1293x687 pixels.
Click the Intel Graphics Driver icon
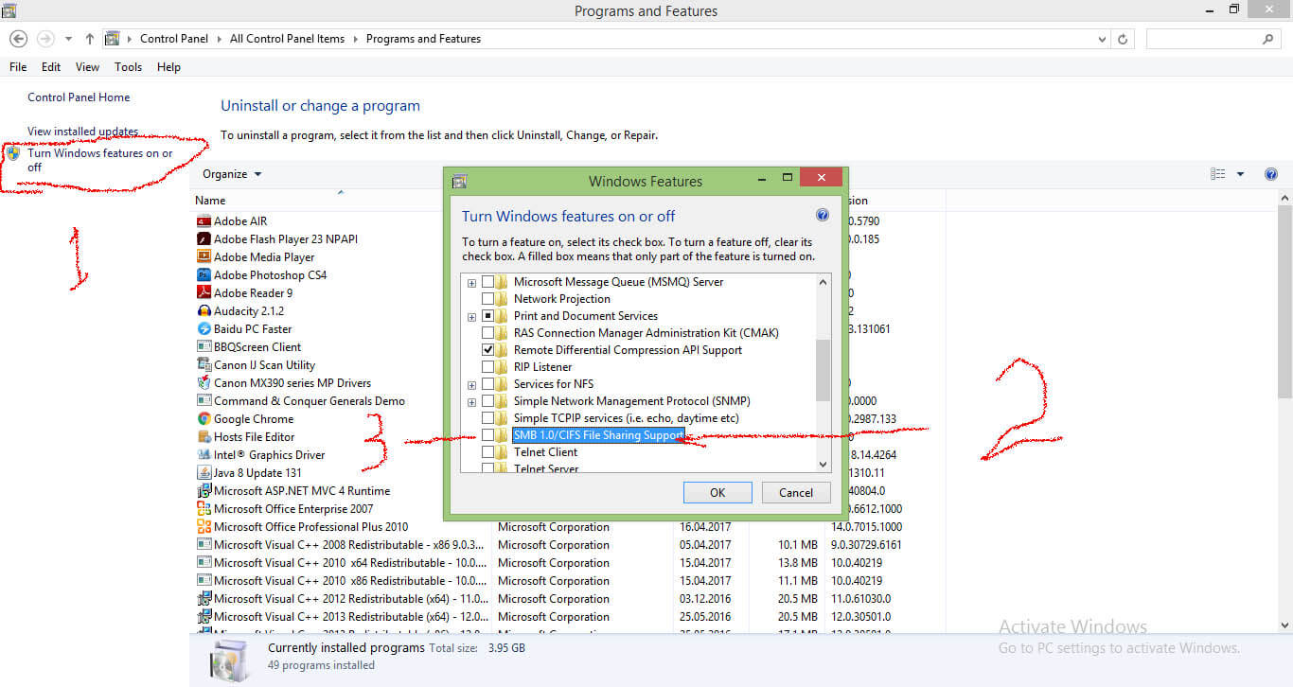(204, 455)
